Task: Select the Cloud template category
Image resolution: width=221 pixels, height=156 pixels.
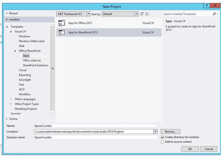Action: [22, 70]
